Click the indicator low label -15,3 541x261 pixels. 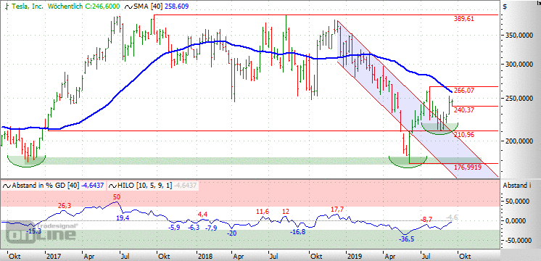[34, 231]
